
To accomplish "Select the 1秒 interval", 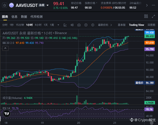I will click(x=11, y=25).
